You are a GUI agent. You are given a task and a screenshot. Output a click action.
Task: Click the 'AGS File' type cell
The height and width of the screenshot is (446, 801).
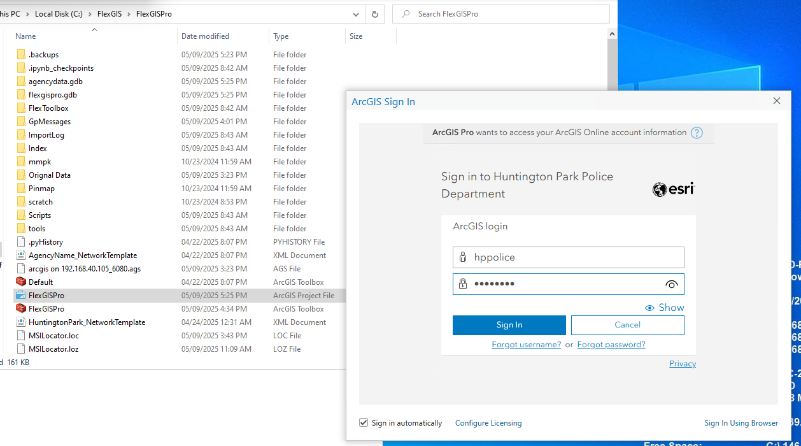[287, 269]
